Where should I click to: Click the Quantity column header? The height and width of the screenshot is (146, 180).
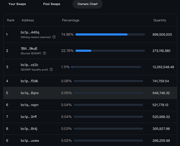point(160,20)
